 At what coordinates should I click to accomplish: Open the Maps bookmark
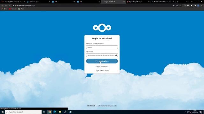[21, 9]
